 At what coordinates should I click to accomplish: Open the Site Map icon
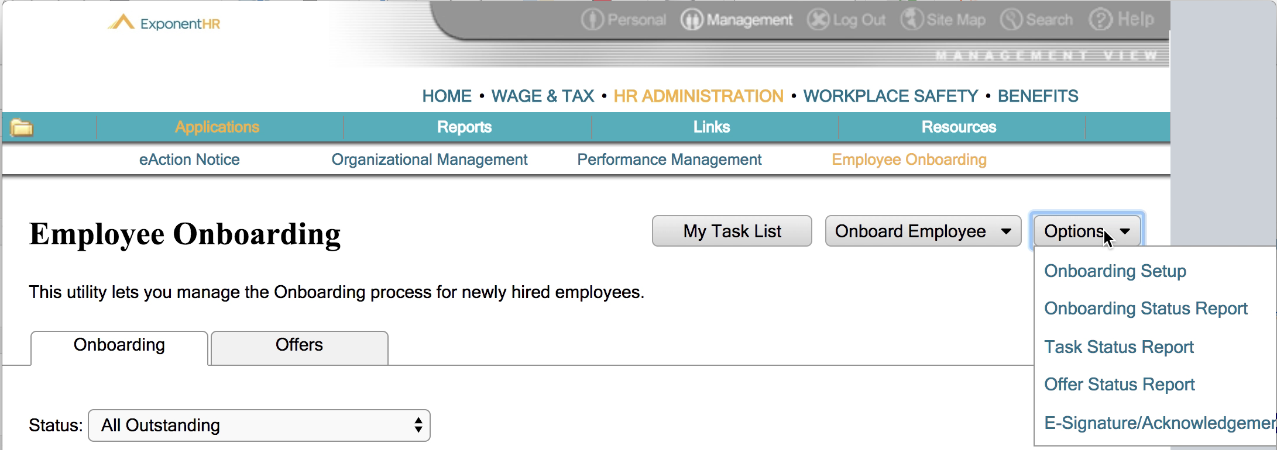pos(912,20)
